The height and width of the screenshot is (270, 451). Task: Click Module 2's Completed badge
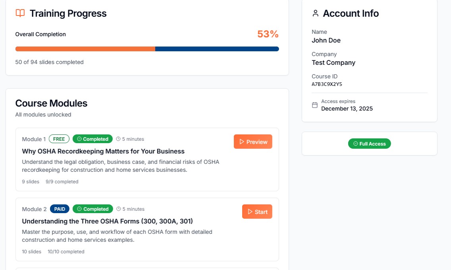(x=93, y=209)
